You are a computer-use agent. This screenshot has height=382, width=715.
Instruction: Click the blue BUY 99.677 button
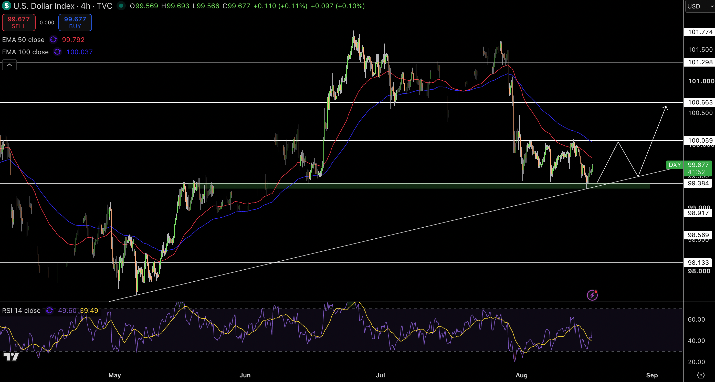pyautogui.click(x=75, y=23)
